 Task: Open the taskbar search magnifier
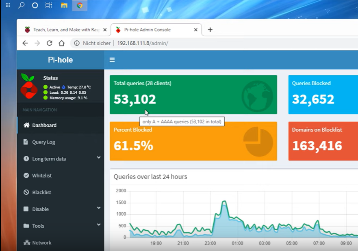[21, 5]
